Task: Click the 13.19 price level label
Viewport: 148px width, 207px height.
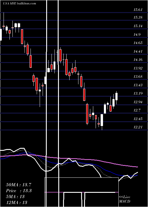Action: (138, 93)
